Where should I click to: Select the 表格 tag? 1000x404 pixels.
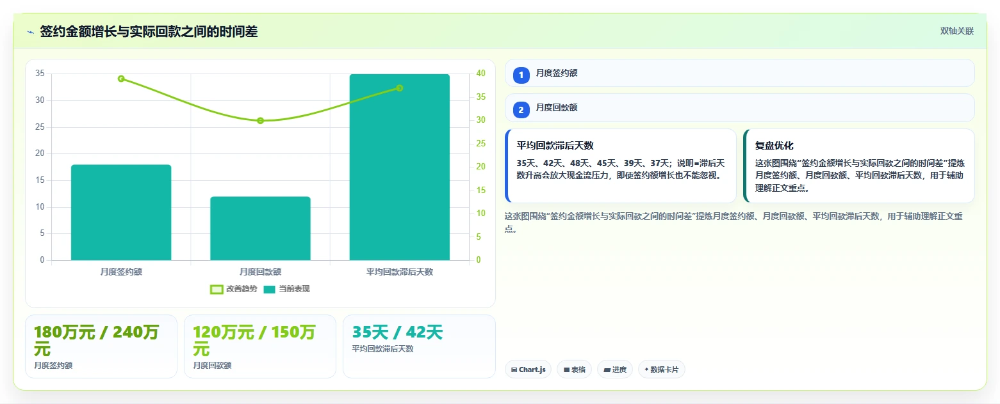coord(574,369)
